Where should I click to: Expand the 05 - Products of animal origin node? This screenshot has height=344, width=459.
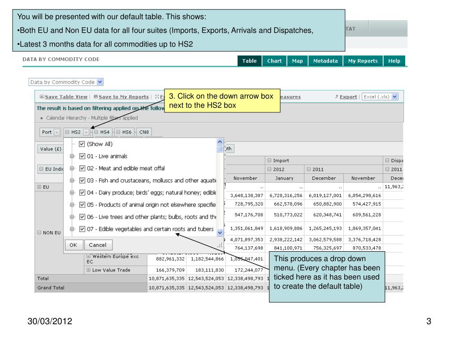pyautogui.click(x=72, y=205)
